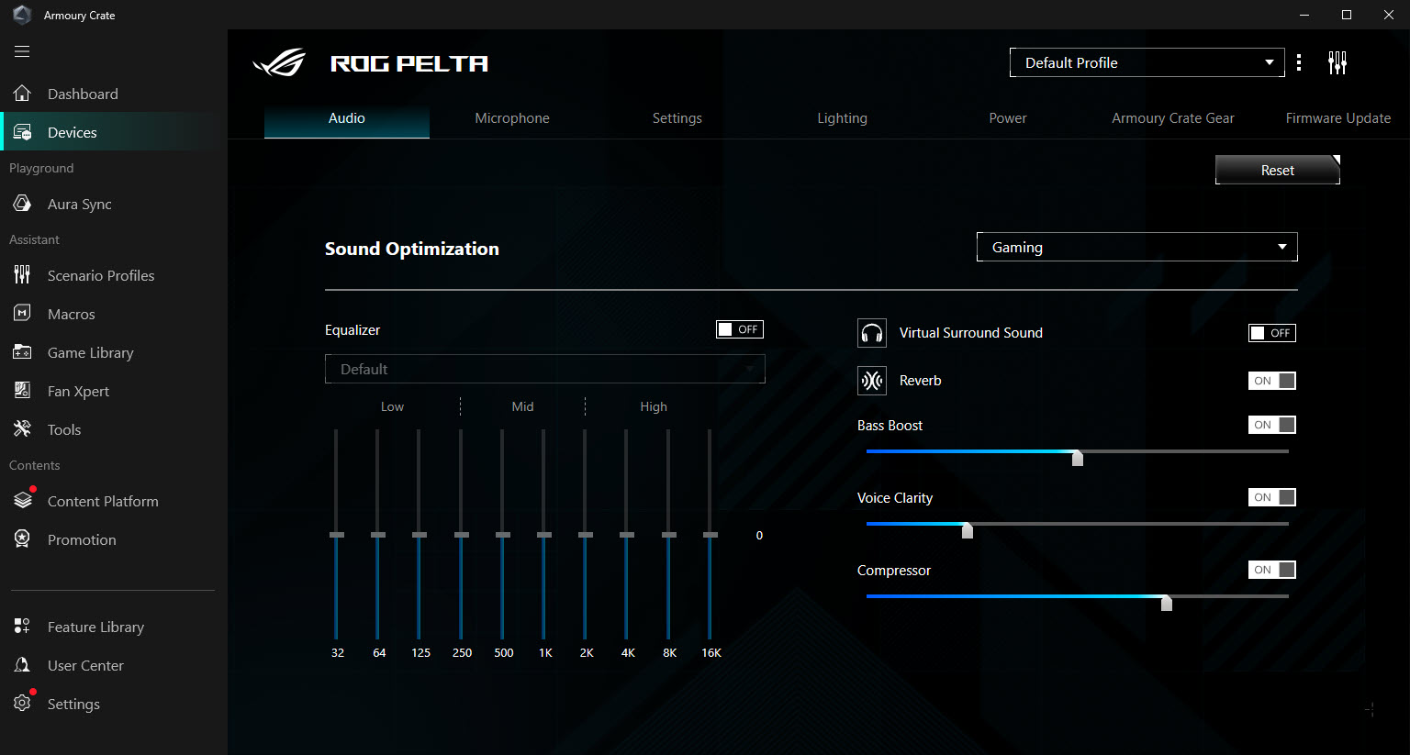The width and height of the screenshot is (1410, 755).
Task: Switch to the Audio tab
Action: point(347,118)
